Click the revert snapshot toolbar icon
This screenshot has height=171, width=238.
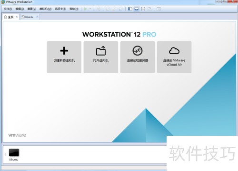tap(114, 9)
